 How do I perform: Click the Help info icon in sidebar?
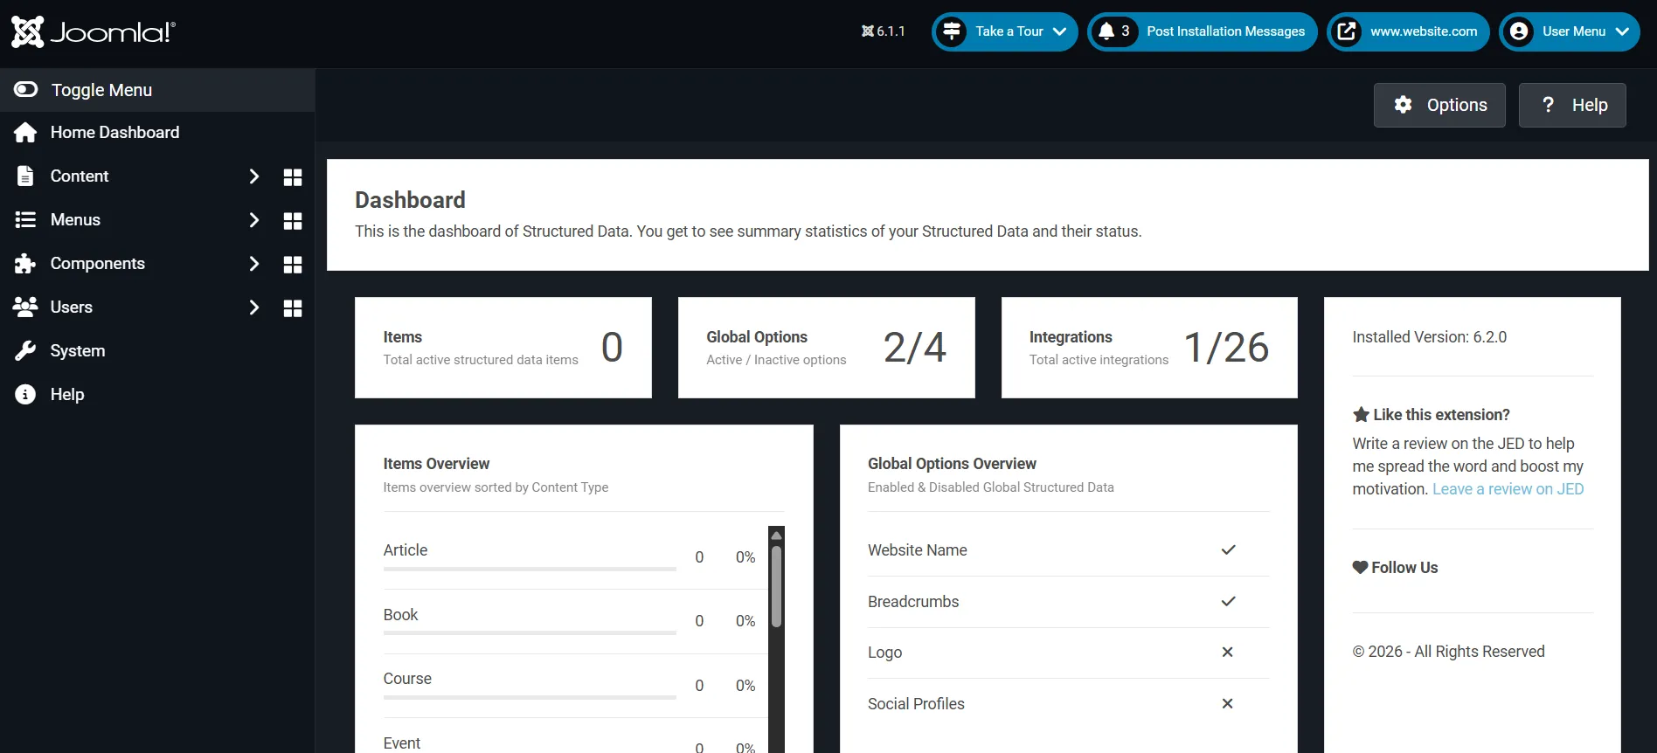[25, 394]
